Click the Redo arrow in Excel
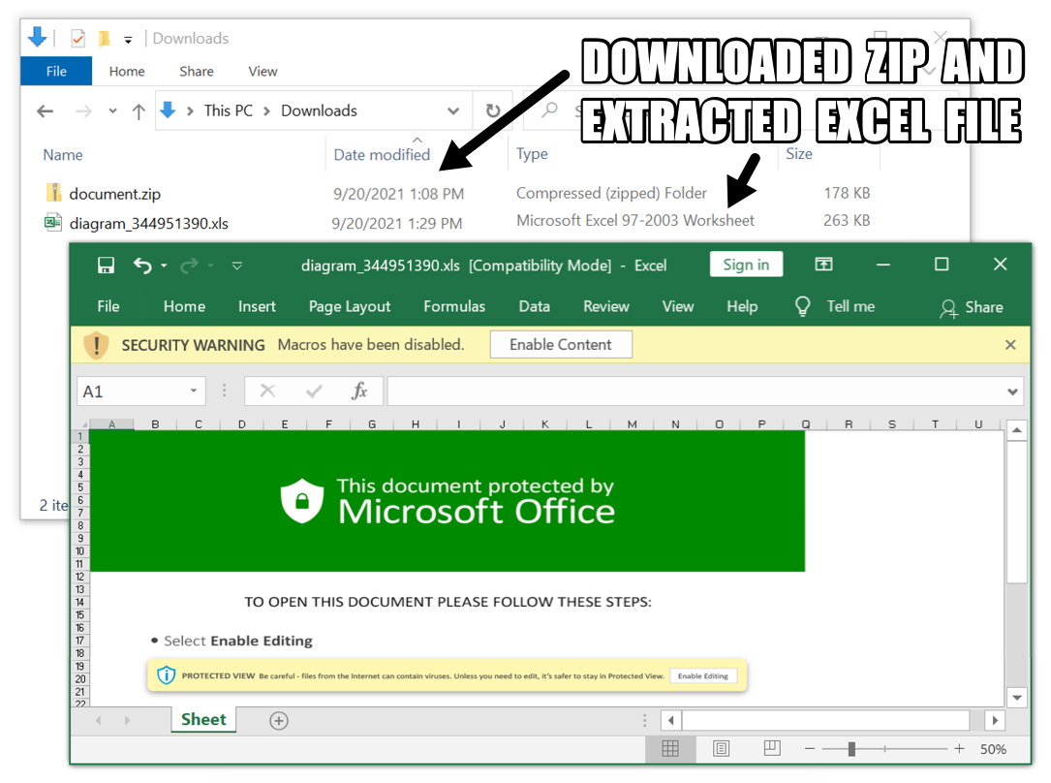Viewport: 1051px width, 783px height. tap(190, 266)
